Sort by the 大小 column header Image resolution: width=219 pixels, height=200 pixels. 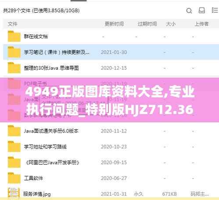click(171, 24)
